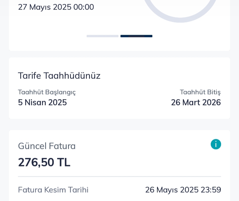Screen dimensions: 239x201
Task: Tap the divider line below the bill amount
Action: 119,177
